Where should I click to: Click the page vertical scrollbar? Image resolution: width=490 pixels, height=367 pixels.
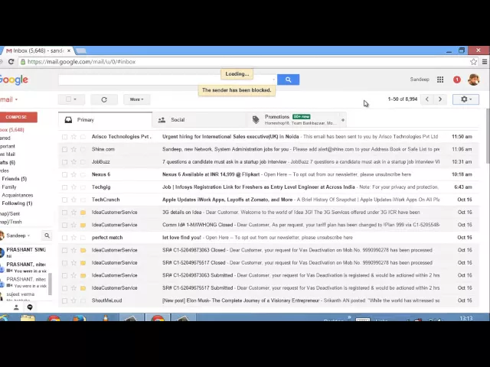[488, 136]
